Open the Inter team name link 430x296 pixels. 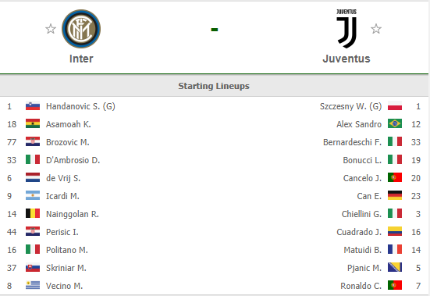(81, 59)
